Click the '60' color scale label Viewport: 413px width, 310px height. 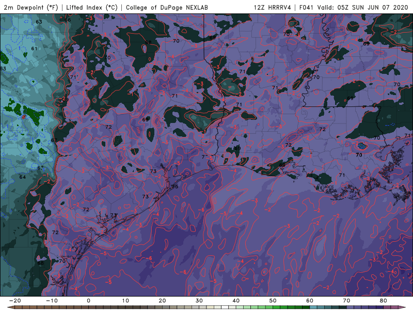[x=310, y=301]
